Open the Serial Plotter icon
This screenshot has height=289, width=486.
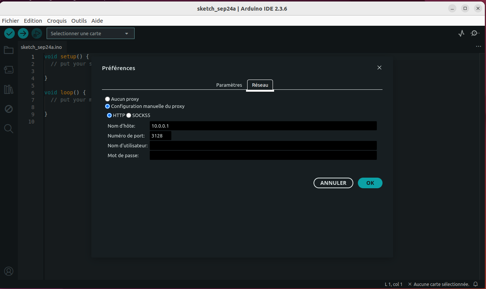[461, 33]
